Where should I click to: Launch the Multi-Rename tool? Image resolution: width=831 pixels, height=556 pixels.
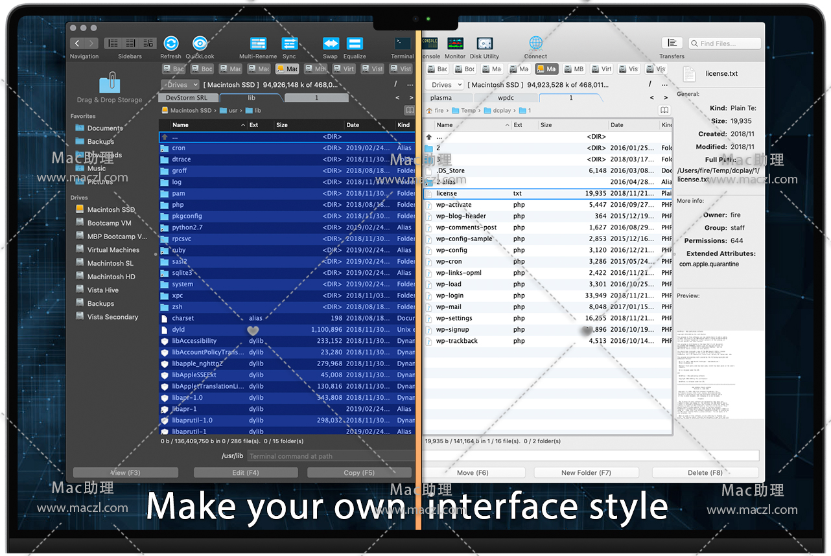pyautogui.click(x=258, y=43)
